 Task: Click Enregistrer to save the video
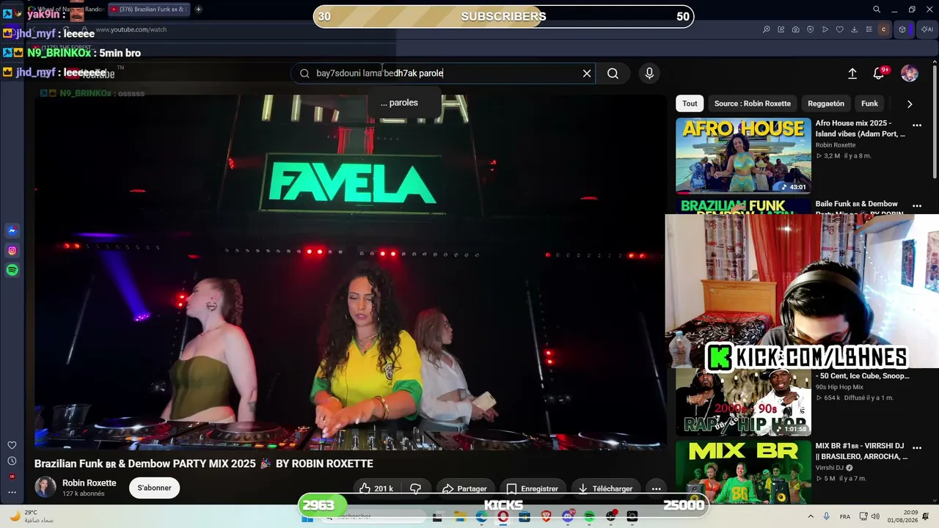click(533, 488)
